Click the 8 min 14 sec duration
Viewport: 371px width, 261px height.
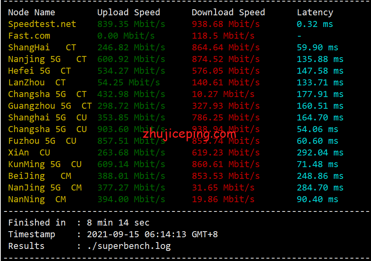(x=118, y=223)
